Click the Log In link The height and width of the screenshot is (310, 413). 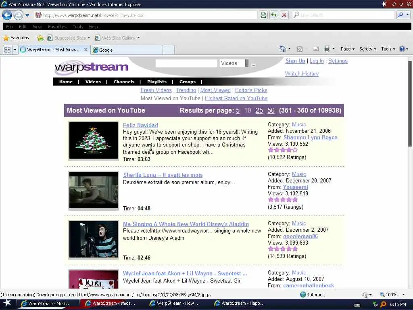pyautogui.click(x=317, y=61)
